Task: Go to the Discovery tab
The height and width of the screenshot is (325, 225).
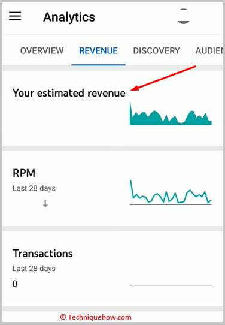Action: (x=156, y=50)
